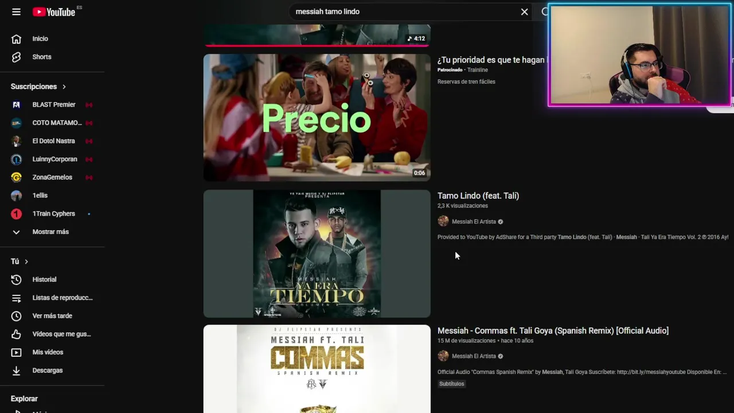The height and width of the screenshot is (413, 734).
Task: Open Tamo Lindo (feat. Tali) title
Action: [x=478, y=196]
